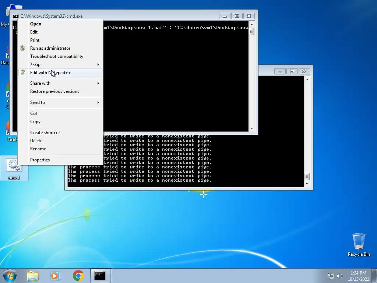This screenshot has width=377, height=283.
Task: Close the rear command window
Action: [304, 71]
